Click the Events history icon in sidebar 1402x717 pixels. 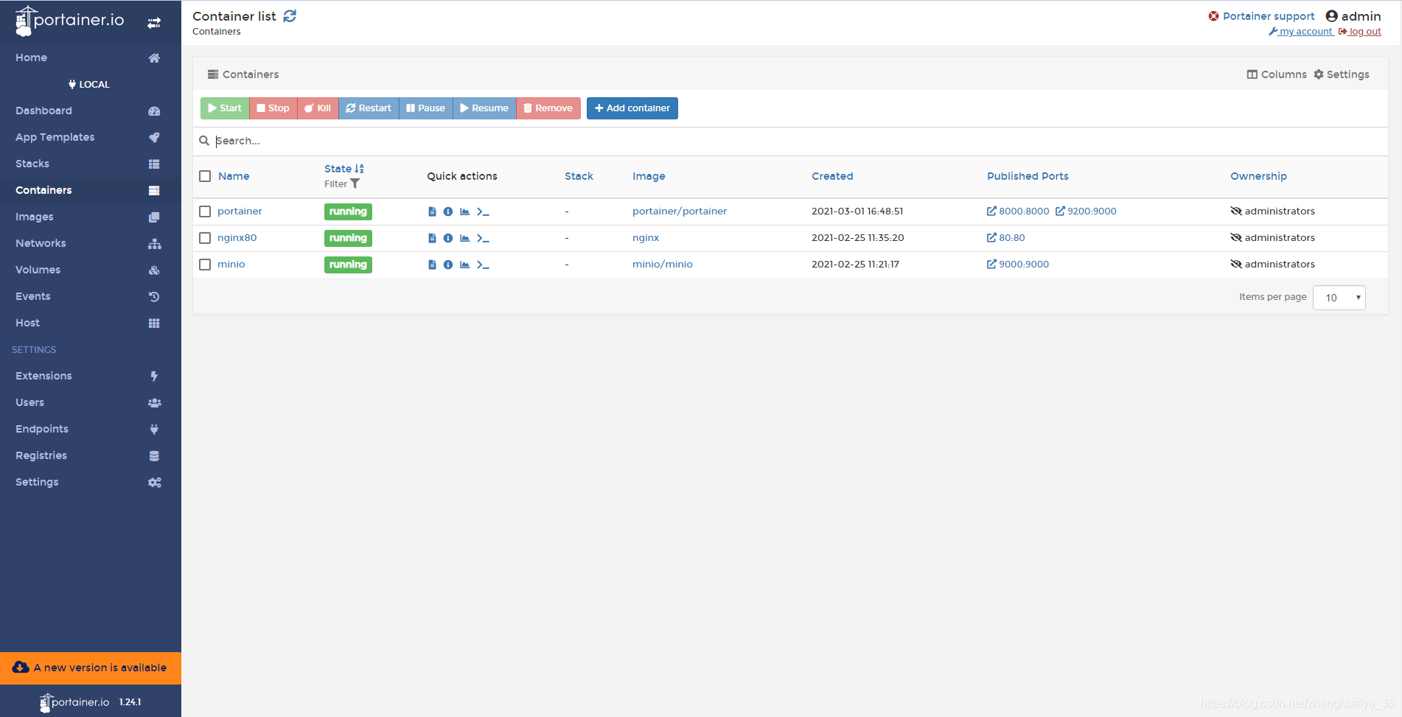click(x=154, y=297)
